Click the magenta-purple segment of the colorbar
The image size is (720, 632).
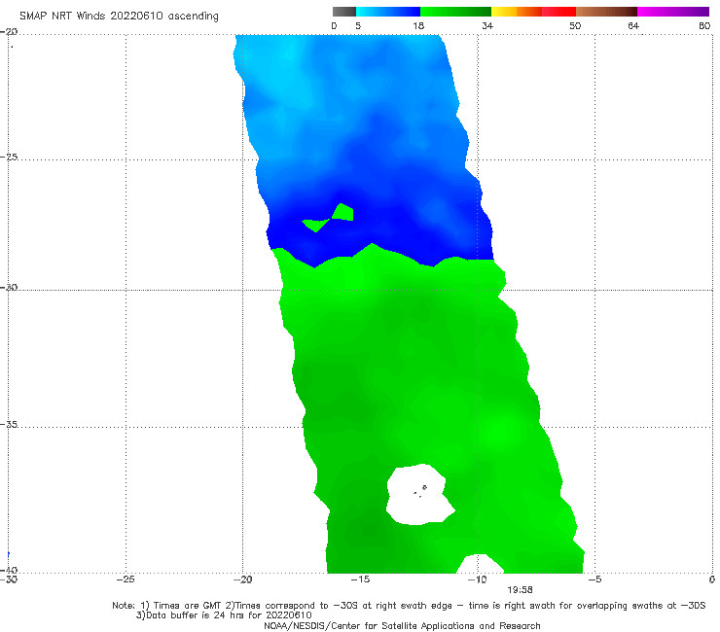(x=673, y=12)
